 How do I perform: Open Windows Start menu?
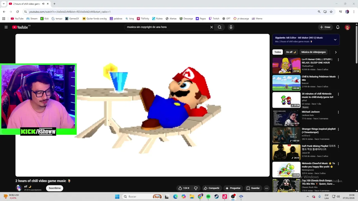(x=117, y=197)
